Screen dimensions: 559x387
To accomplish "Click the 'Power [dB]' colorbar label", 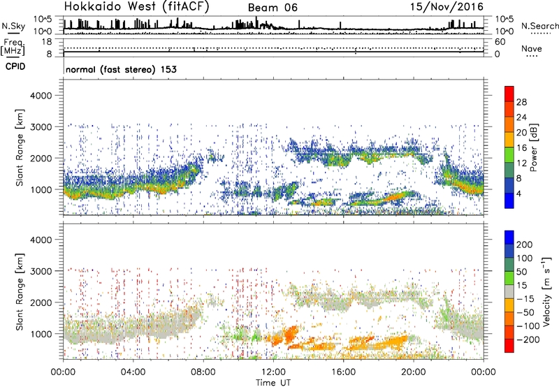I will (533, 147).
